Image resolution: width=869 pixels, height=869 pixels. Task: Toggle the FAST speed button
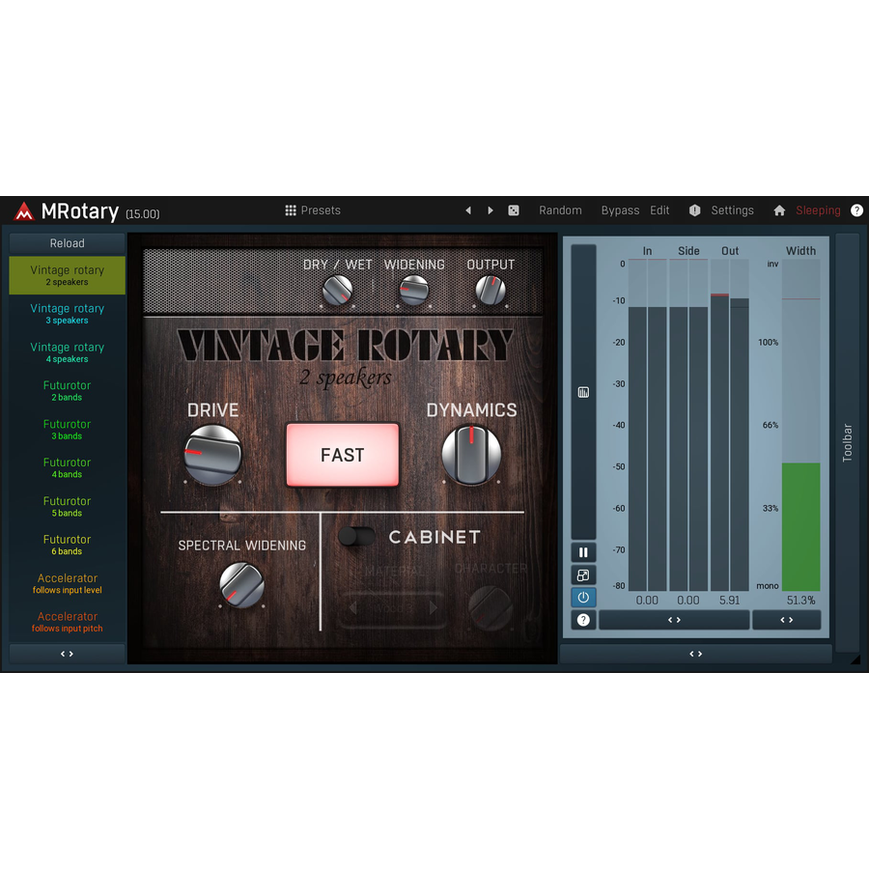pos(343,455)
